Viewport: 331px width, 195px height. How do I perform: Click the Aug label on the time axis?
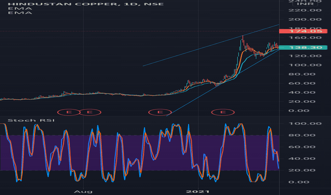[x=83, y=191]
